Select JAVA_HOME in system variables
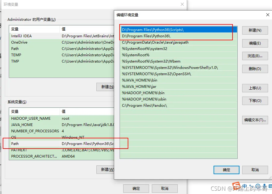This screenshot has width=272, height=194. (61, 125)
